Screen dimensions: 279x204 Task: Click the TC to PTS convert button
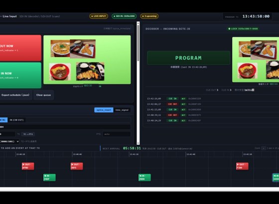point(28,134)
